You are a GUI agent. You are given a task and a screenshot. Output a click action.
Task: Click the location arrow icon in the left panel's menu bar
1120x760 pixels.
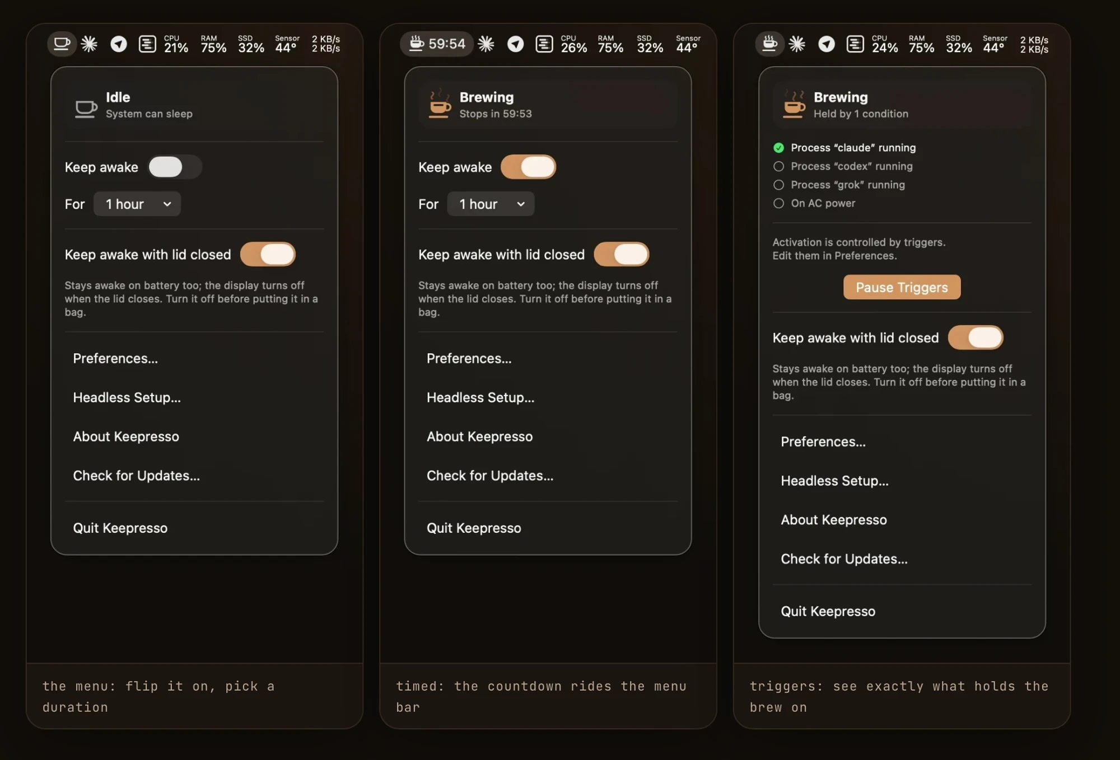pos(118,44)
